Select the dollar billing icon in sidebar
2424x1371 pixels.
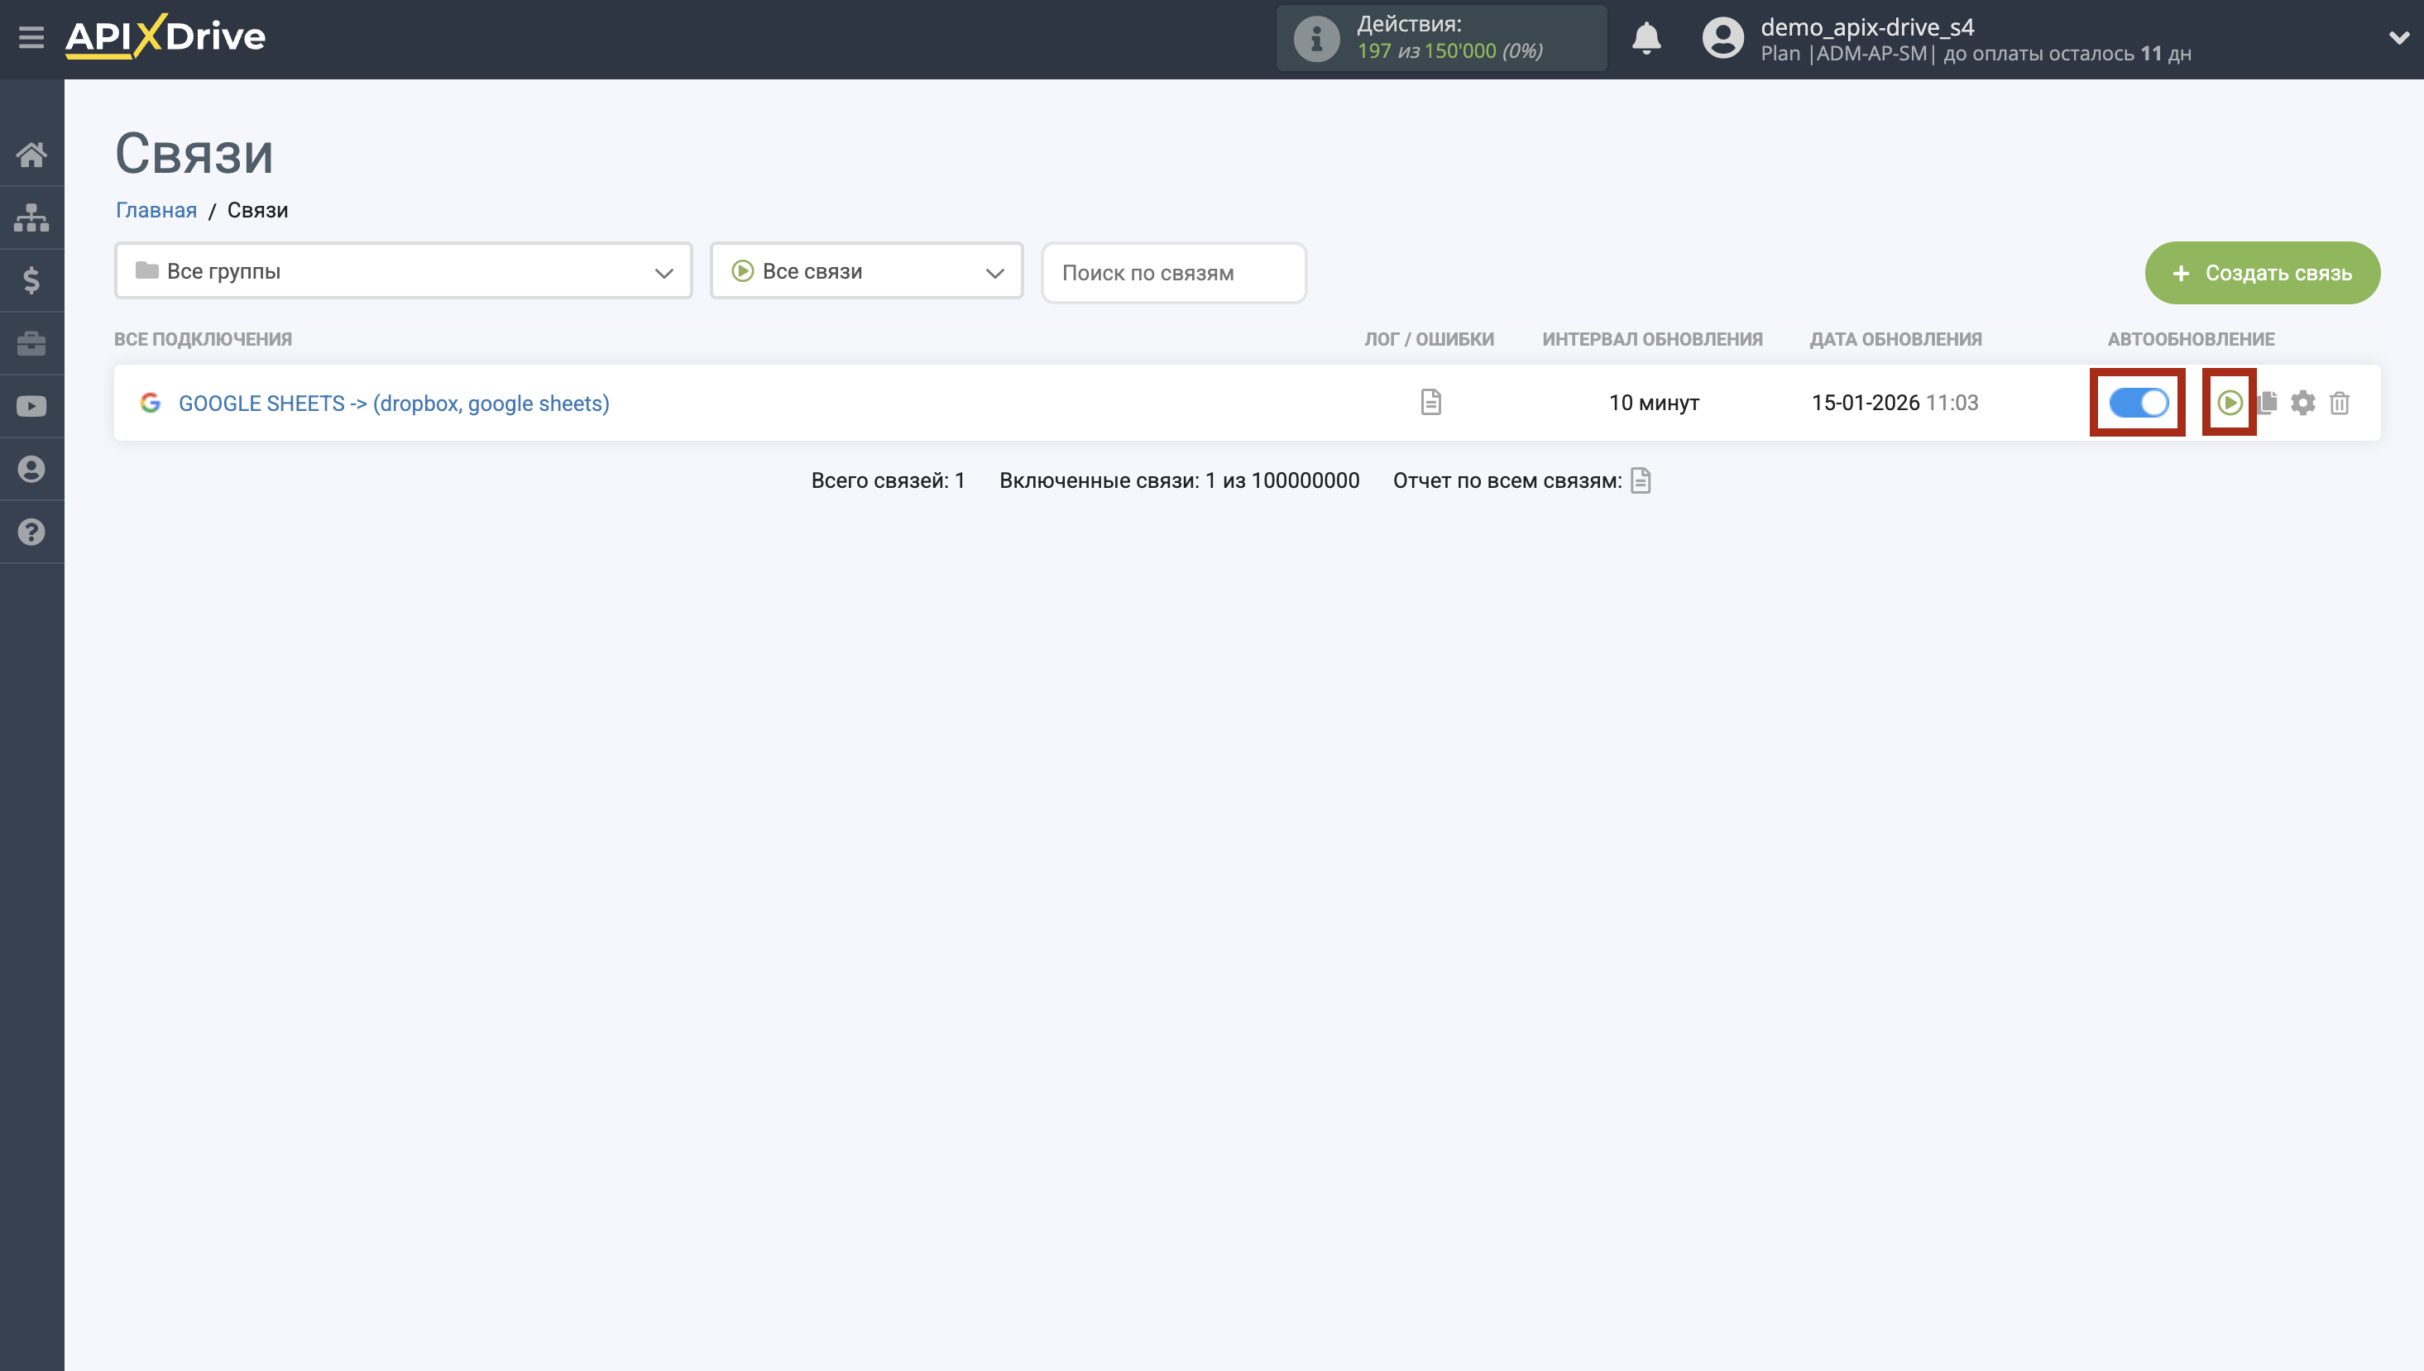[x=31, y=279]
